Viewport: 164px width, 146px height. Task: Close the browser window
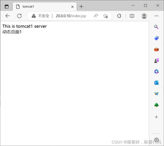click(x=158, y=6)
